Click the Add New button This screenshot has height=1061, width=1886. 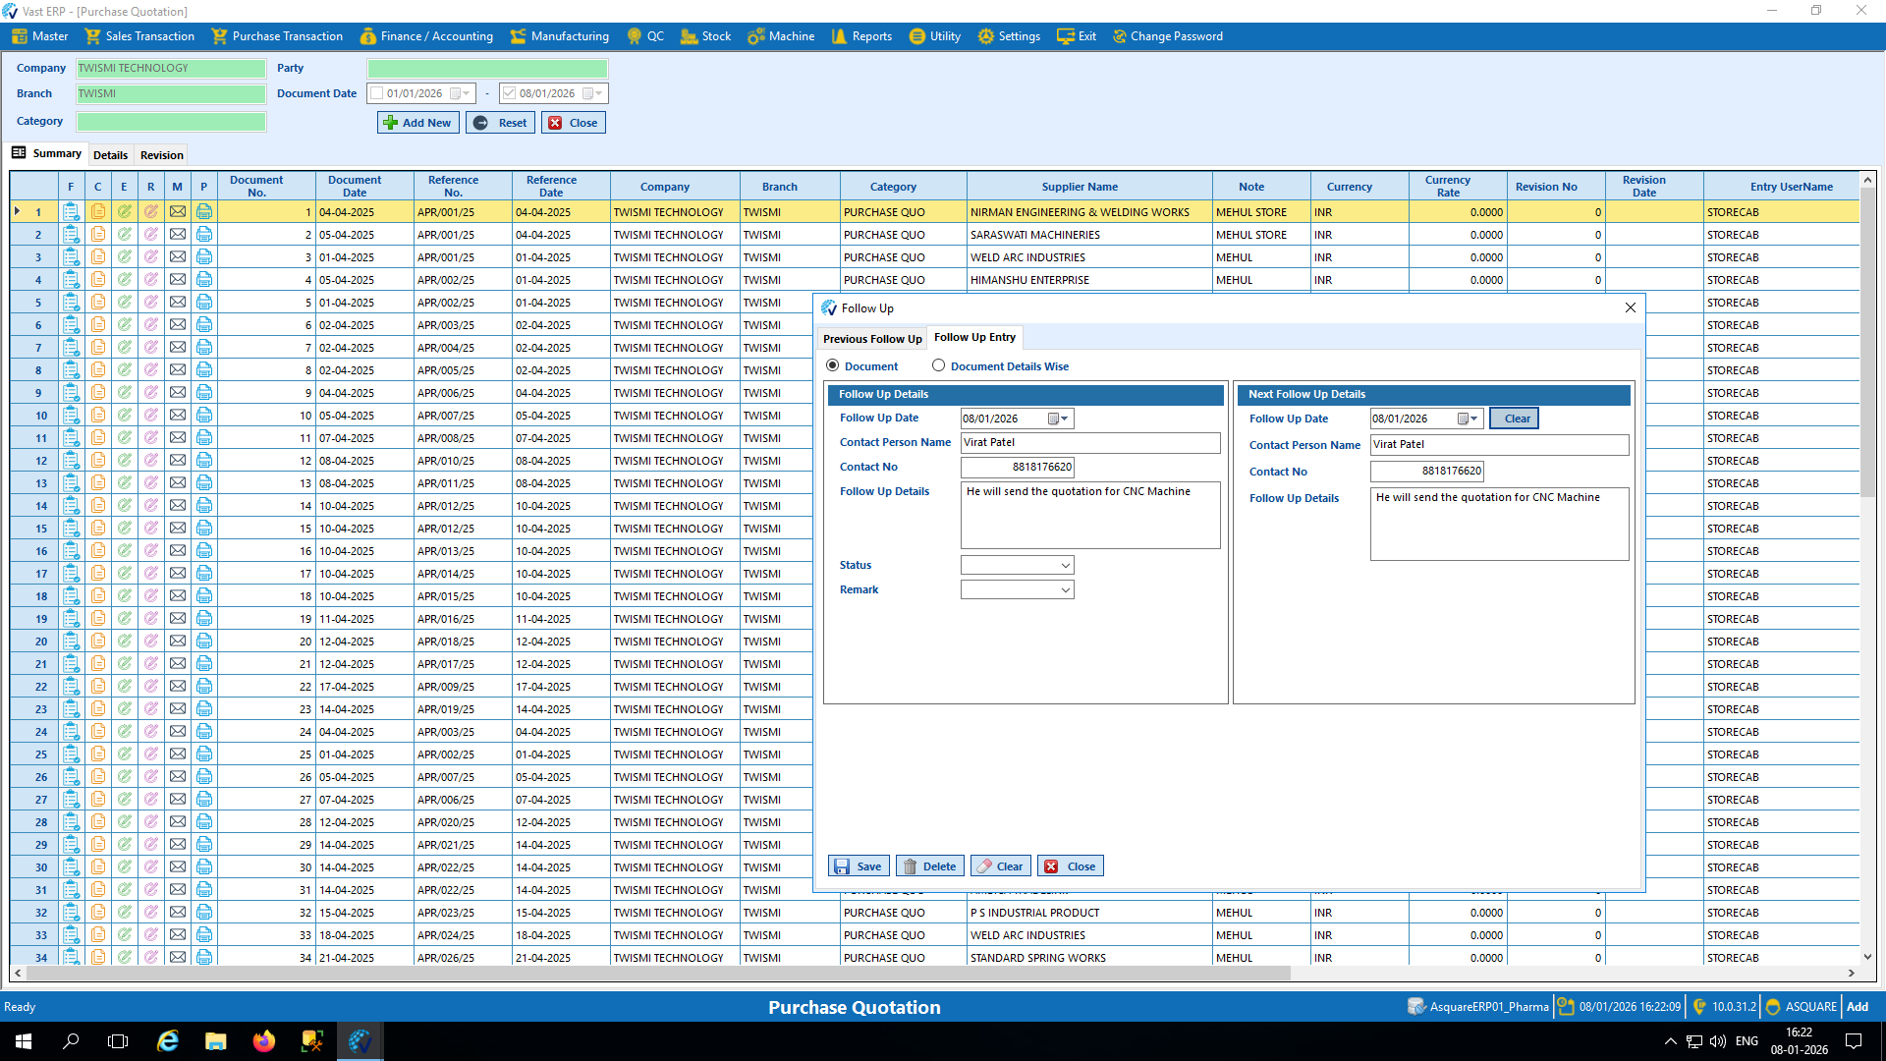[x=417, y=123]
